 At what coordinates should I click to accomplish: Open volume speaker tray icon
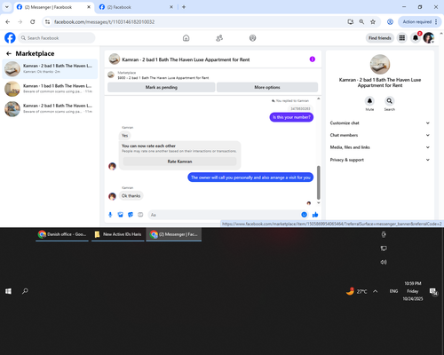(x=384, y=262)
